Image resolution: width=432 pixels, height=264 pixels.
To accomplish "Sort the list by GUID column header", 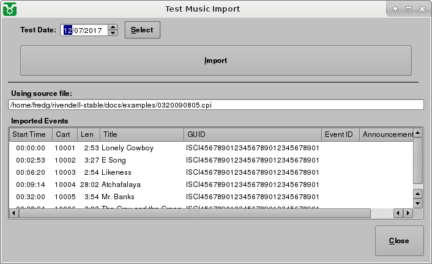I will tap(252, 134).
